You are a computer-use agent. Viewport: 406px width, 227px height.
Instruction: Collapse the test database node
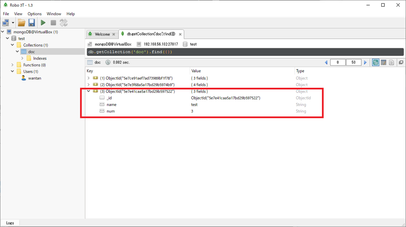tap(8, 39)
